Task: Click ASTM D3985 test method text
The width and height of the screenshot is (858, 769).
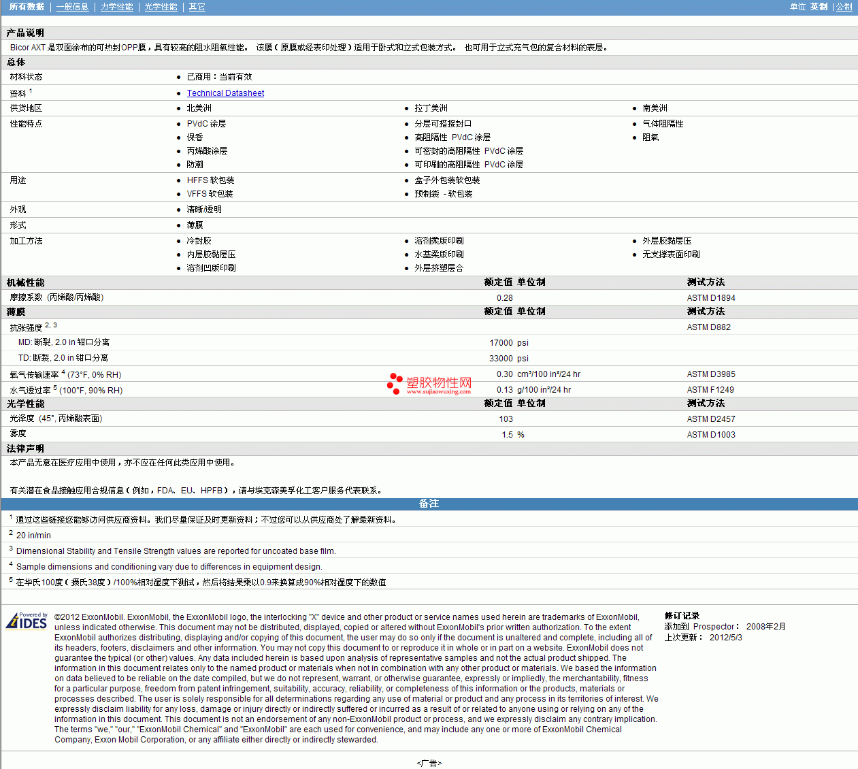Action: 711,374
